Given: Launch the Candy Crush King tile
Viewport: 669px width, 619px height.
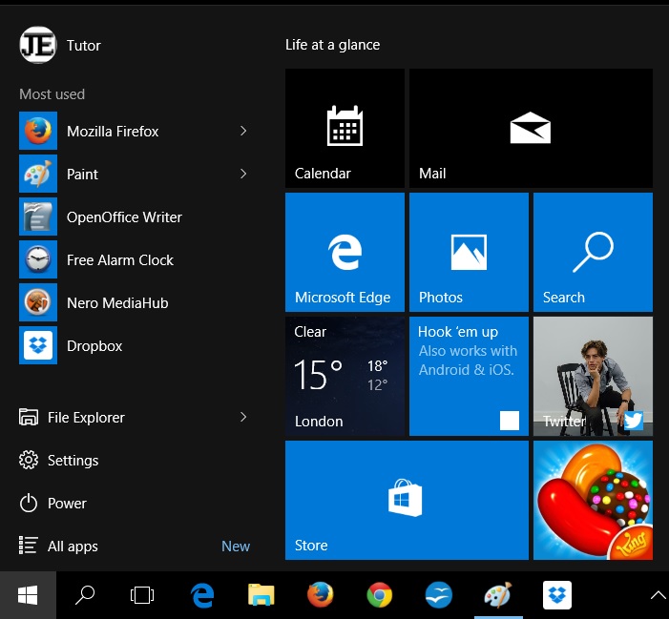Looking at the screenshot, I should [x=593, y=500].
